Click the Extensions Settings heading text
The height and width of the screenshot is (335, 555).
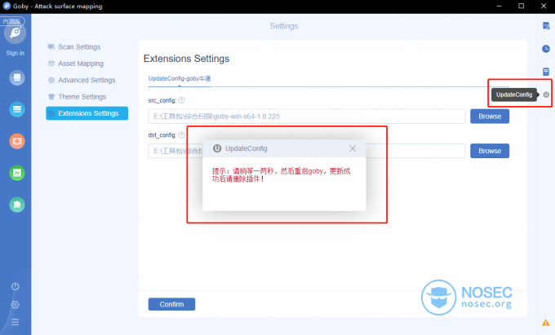[x=187, y=59]
